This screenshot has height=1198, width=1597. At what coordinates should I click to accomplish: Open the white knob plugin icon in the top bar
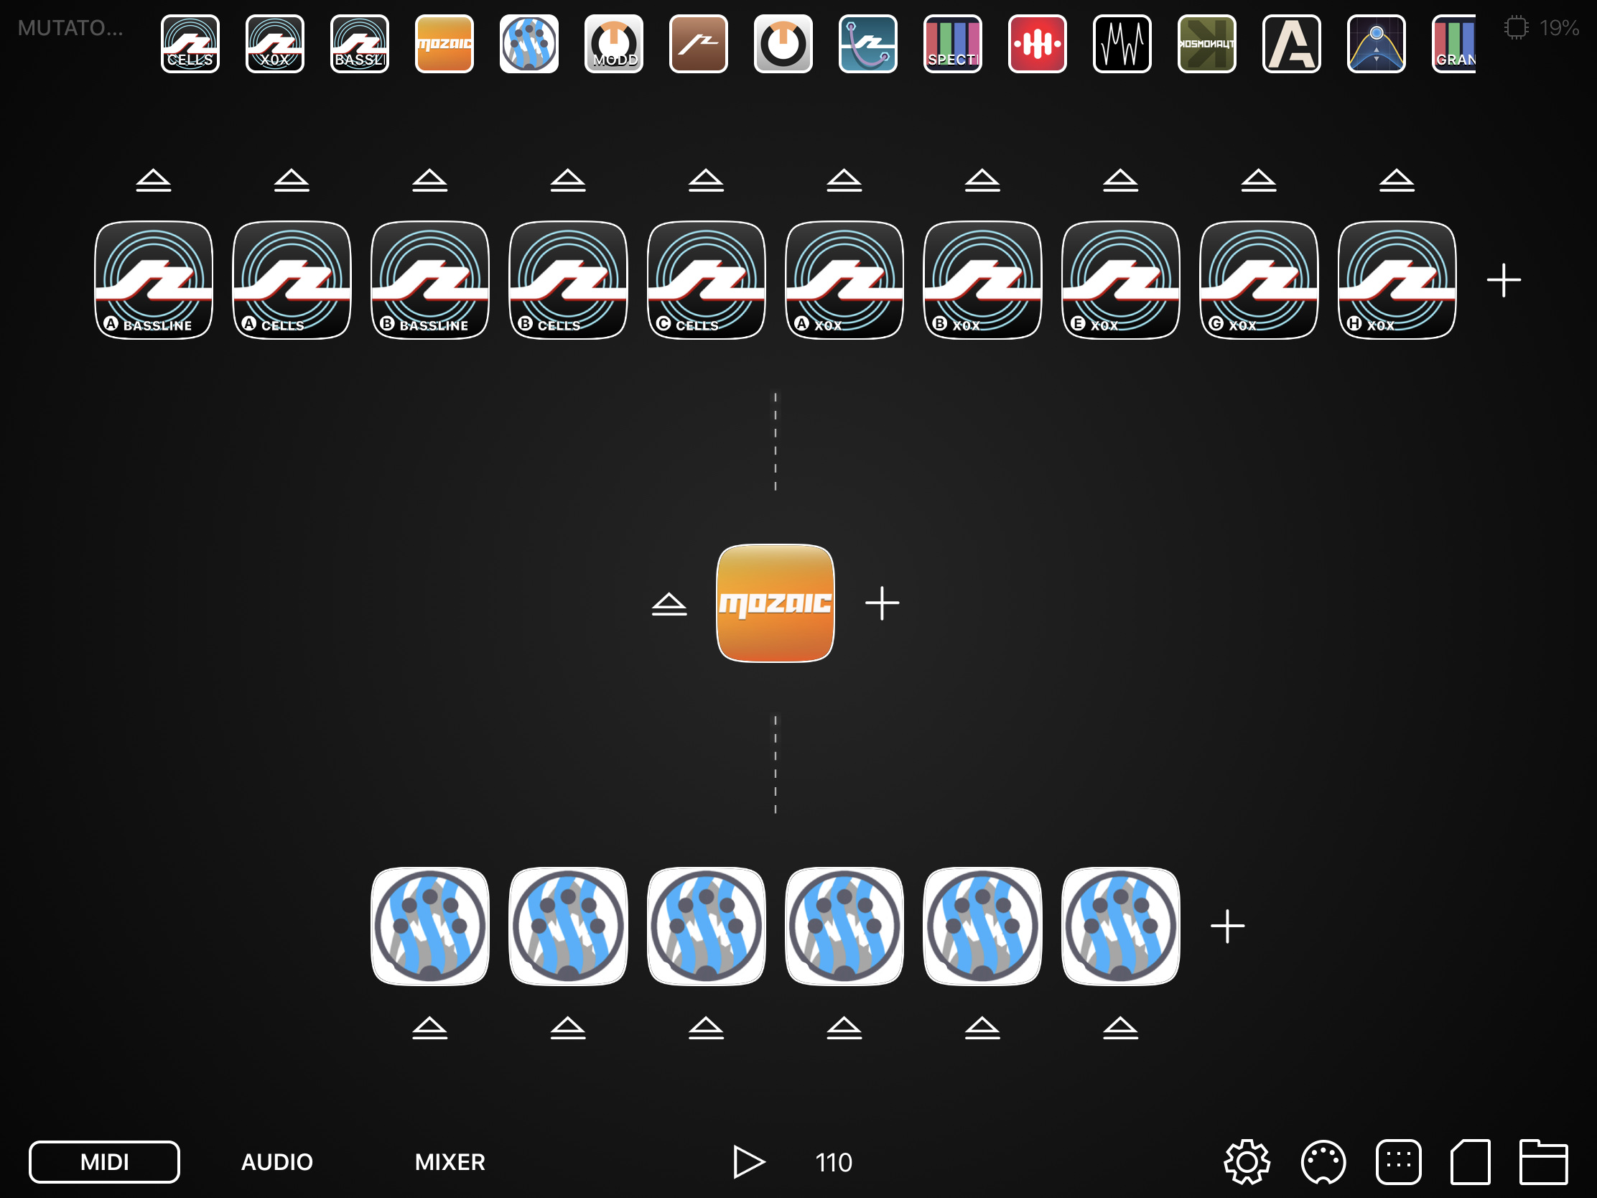point(783,44)
